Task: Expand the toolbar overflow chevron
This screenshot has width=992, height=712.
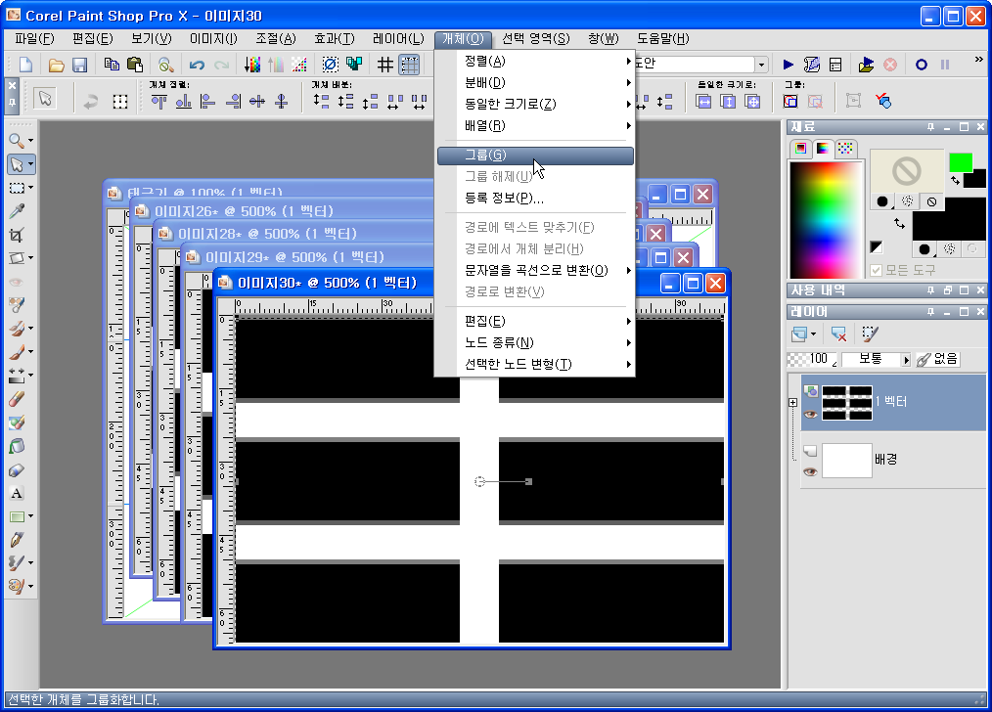Action: coord(978,60)
